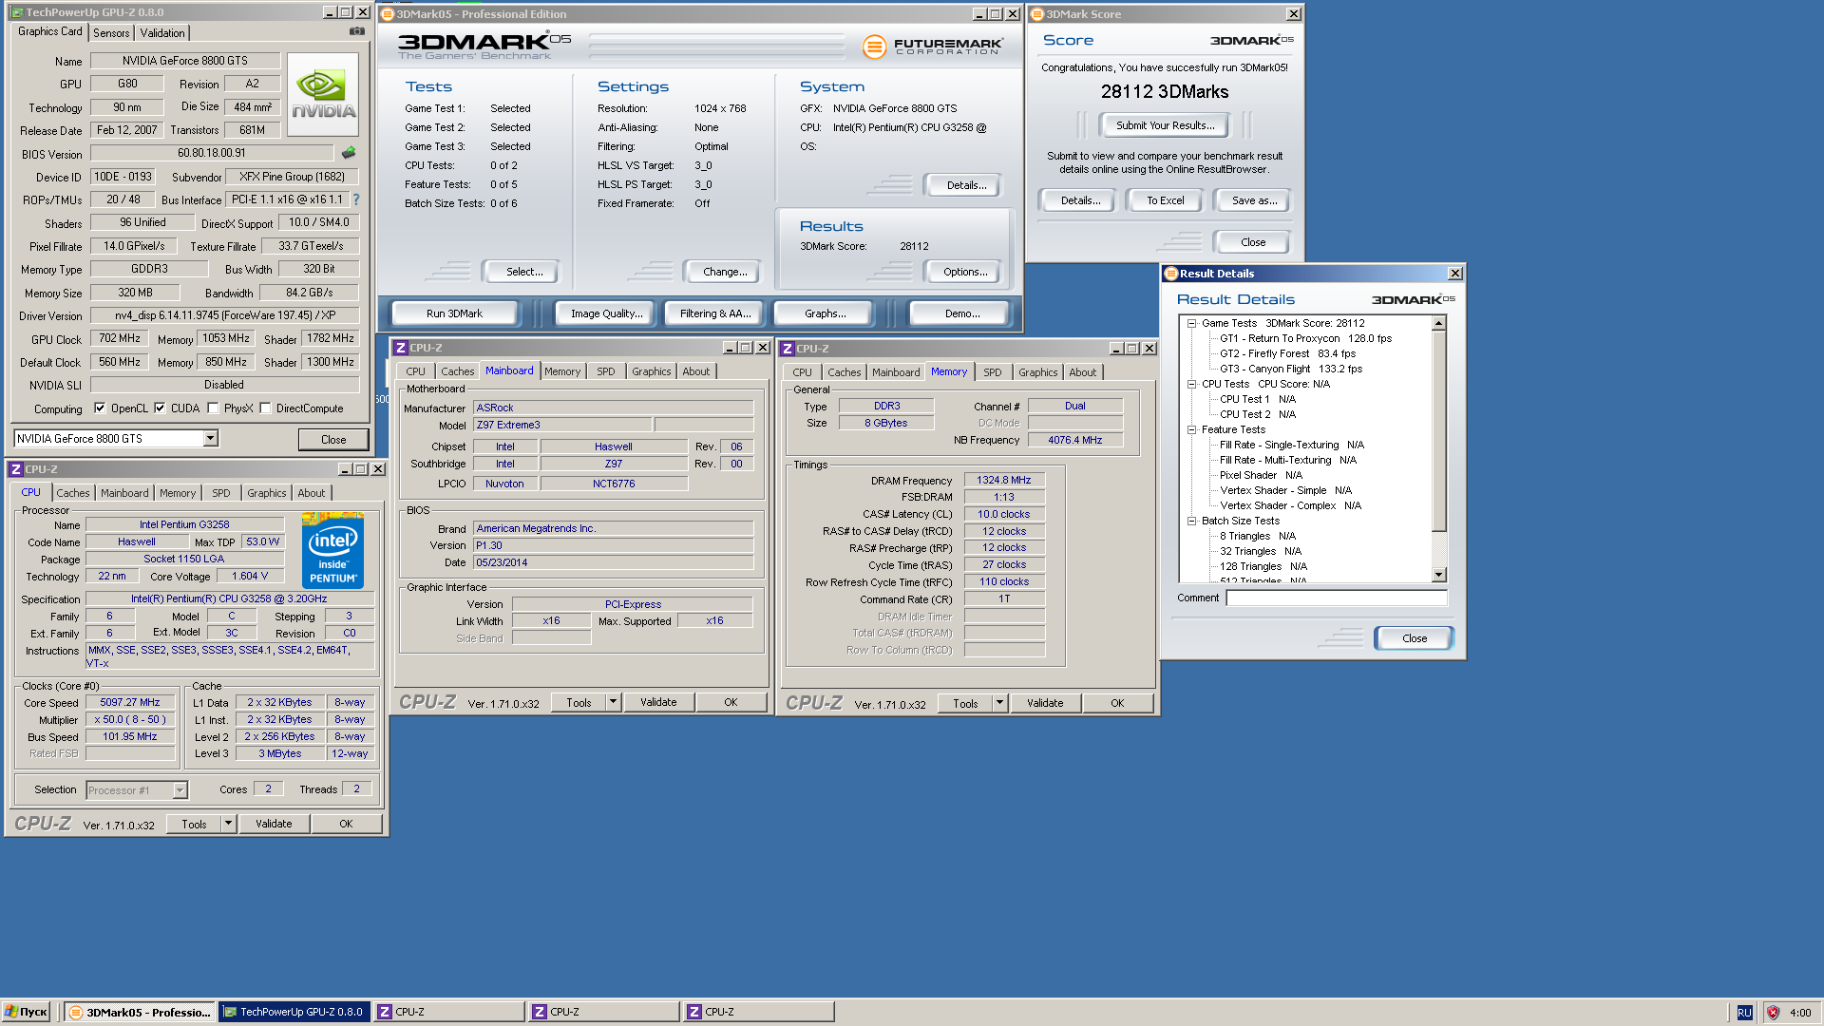1824x1026 pixels.
Task: Switch to TechPowerUp GPU-Z taskbar item
Action: 294,1012
